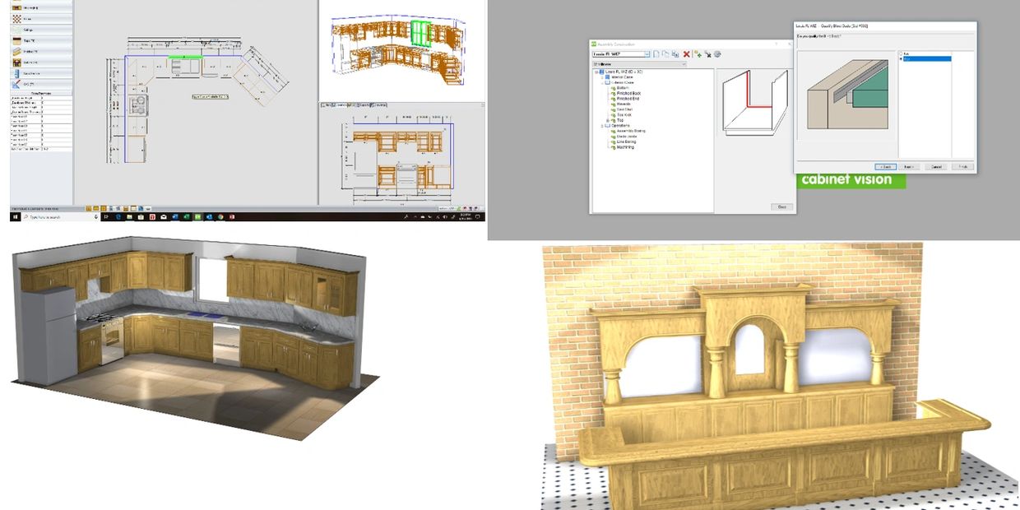Collapse the Operations tree node
The image size is (1020, 510).
click(602, 126)
